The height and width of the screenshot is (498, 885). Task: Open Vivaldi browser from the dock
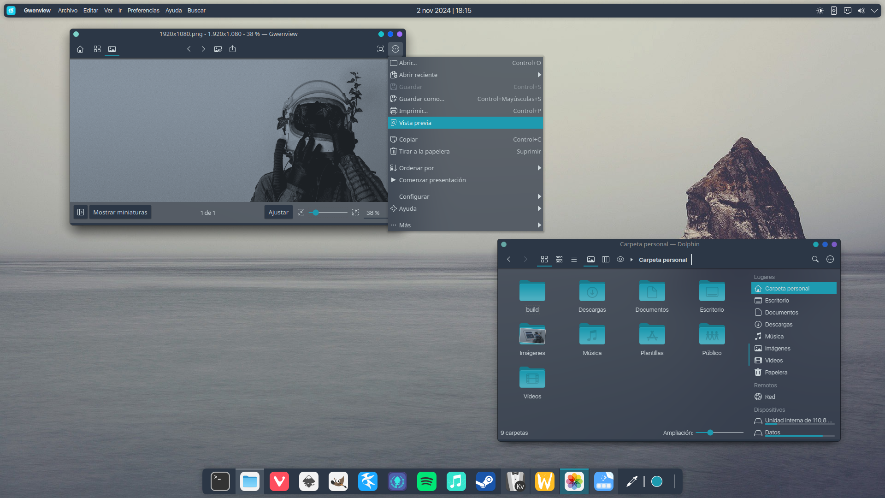click(279, 481)
